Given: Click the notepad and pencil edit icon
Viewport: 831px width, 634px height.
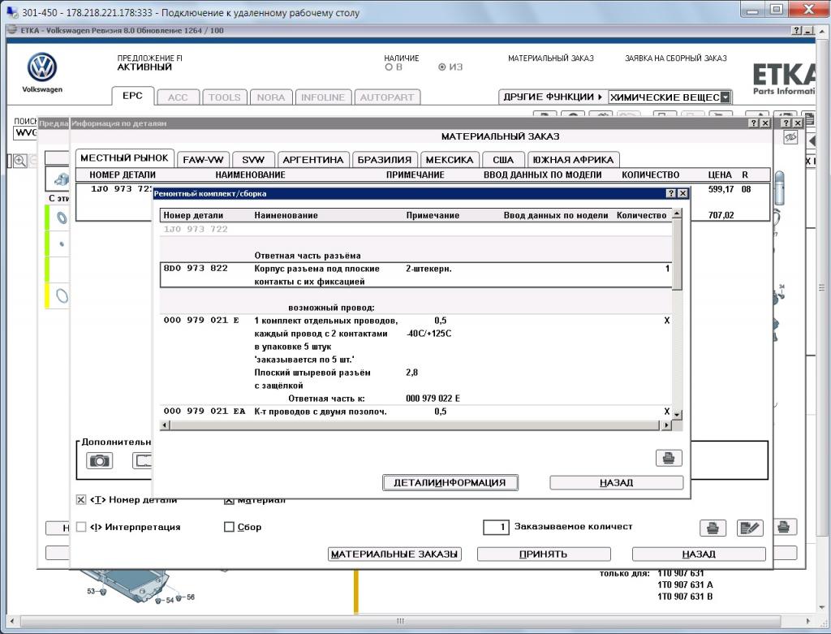Looking at the screenshot, I should [x=750, y=528].
